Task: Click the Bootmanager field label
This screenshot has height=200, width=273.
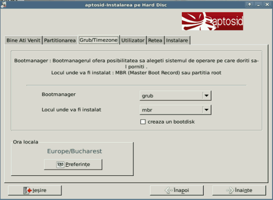Action: (59, 94)
